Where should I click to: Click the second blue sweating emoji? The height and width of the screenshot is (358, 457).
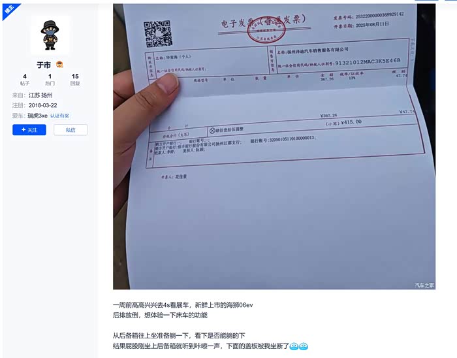pyautogui.click(x=304, y=346)
